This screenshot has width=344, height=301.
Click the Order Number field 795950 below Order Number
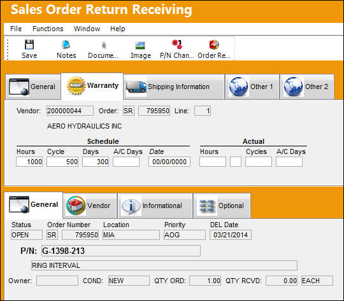click(x=80, y=235)
